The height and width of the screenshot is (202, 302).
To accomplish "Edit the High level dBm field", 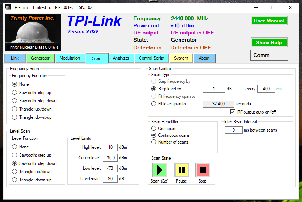I will (x=110, y=147).
